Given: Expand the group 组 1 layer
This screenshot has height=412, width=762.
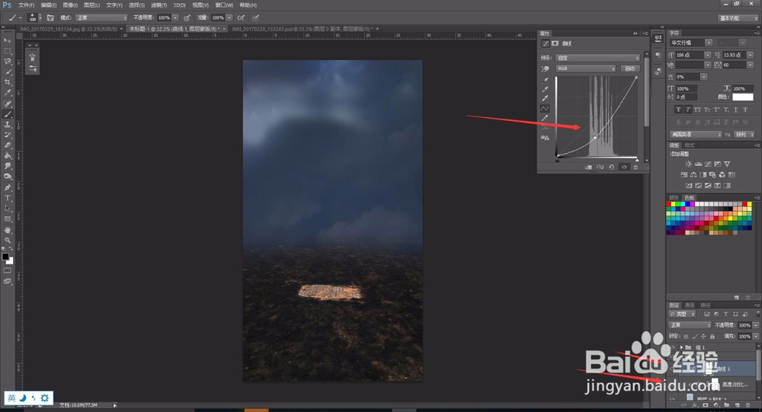Looking at the screenshot, I should (x=681, y=347).
